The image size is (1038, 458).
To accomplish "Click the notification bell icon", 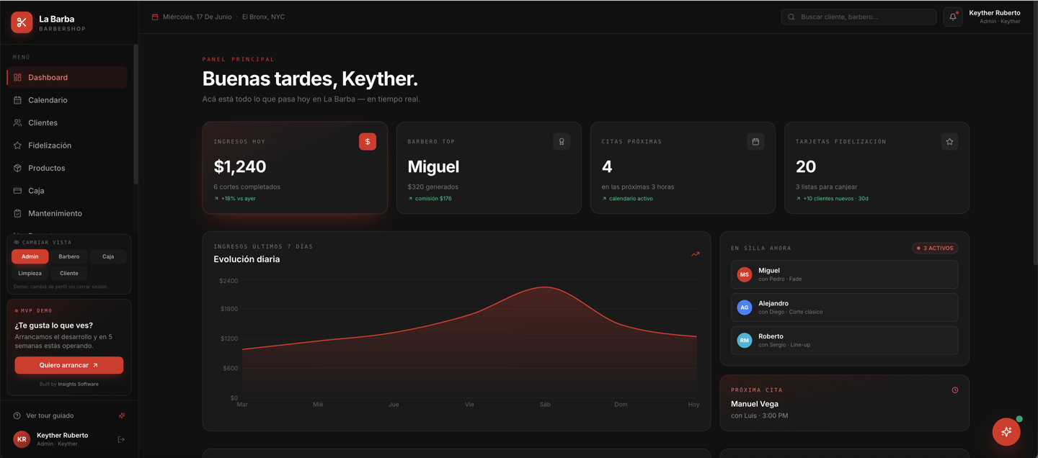I will tap(952, 17).
